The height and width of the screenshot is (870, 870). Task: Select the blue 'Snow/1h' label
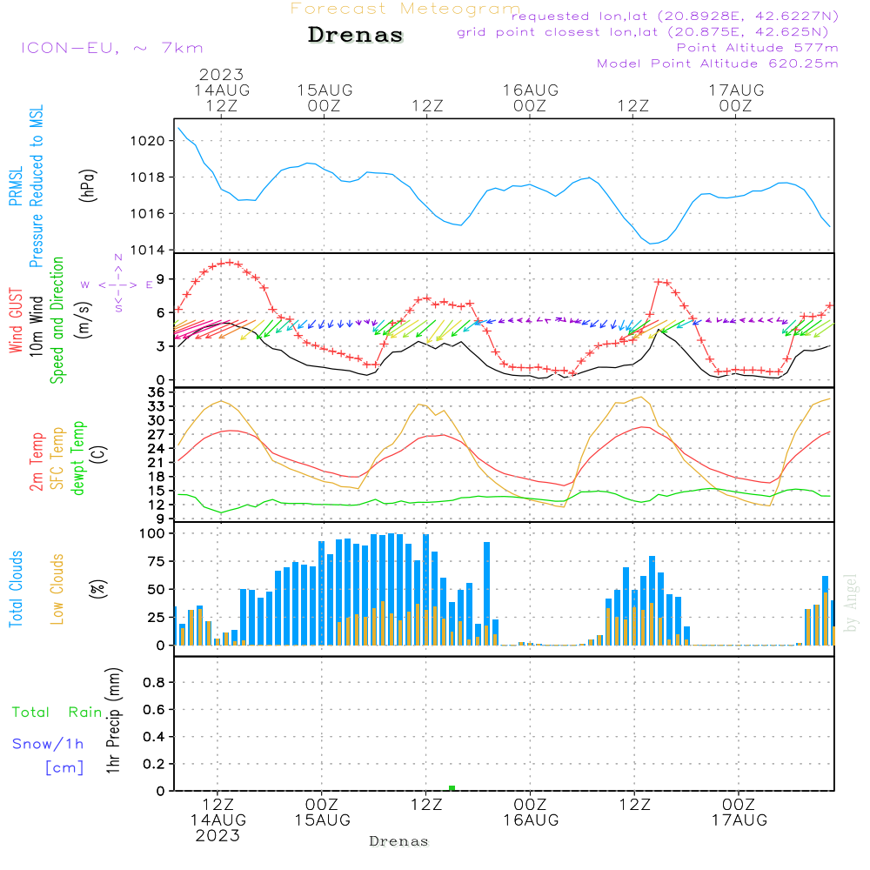pos(48,744)
